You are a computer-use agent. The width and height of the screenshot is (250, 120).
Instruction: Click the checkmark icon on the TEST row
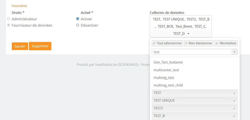pos(234,93)
